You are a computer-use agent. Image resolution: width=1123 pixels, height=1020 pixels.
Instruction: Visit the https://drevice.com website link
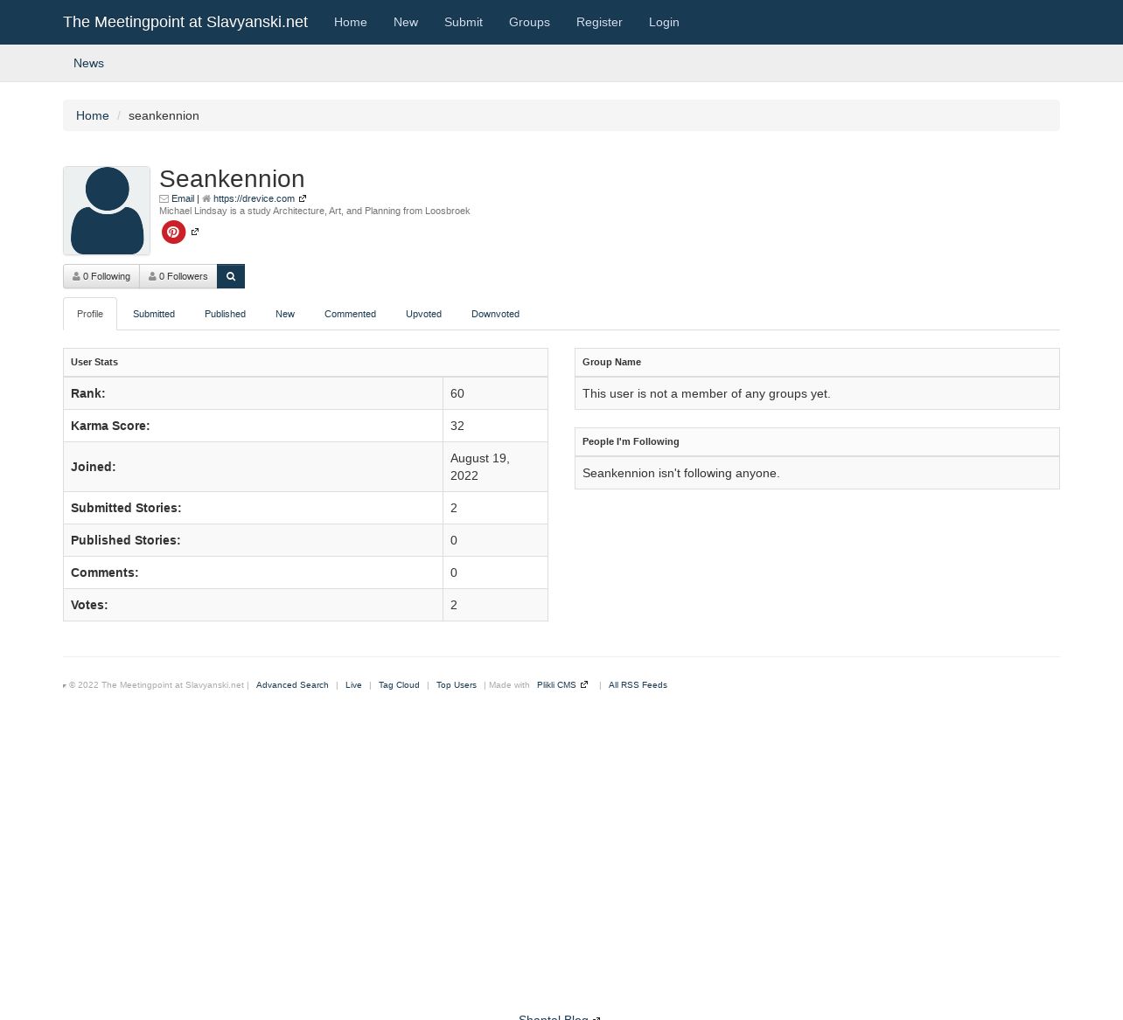254,198
